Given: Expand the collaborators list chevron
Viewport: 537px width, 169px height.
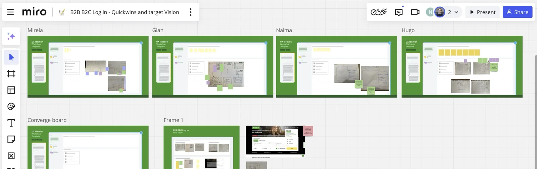Looking at the screenshot, I should (456, 12).
